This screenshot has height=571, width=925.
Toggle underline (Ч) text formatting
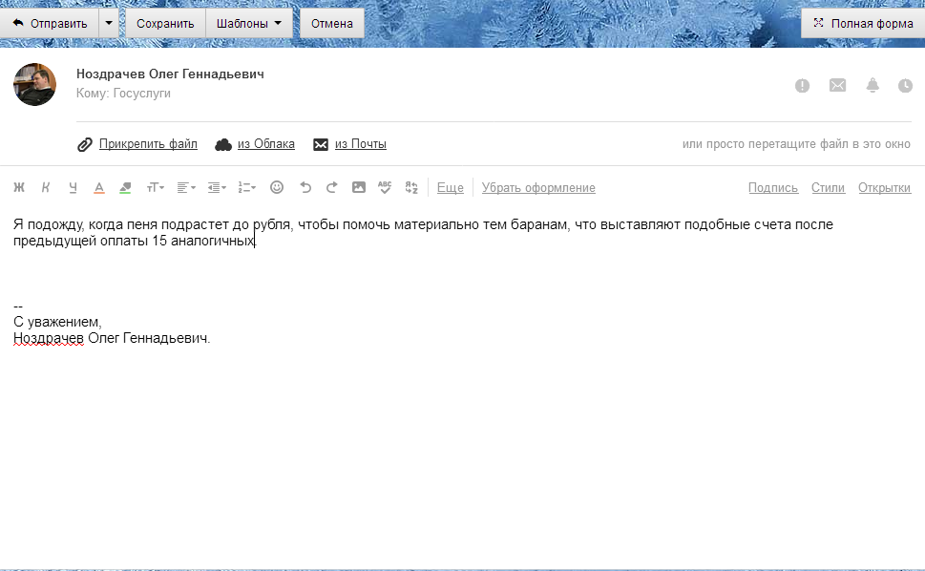pos(72,188)
